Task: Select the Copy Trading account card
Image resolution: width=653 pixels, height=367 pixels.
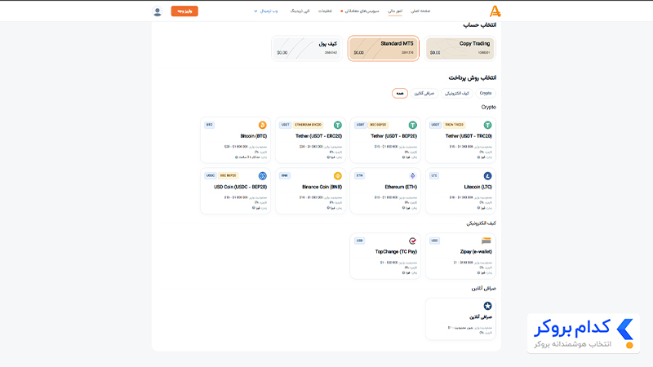Action: (x=460, y=48)
